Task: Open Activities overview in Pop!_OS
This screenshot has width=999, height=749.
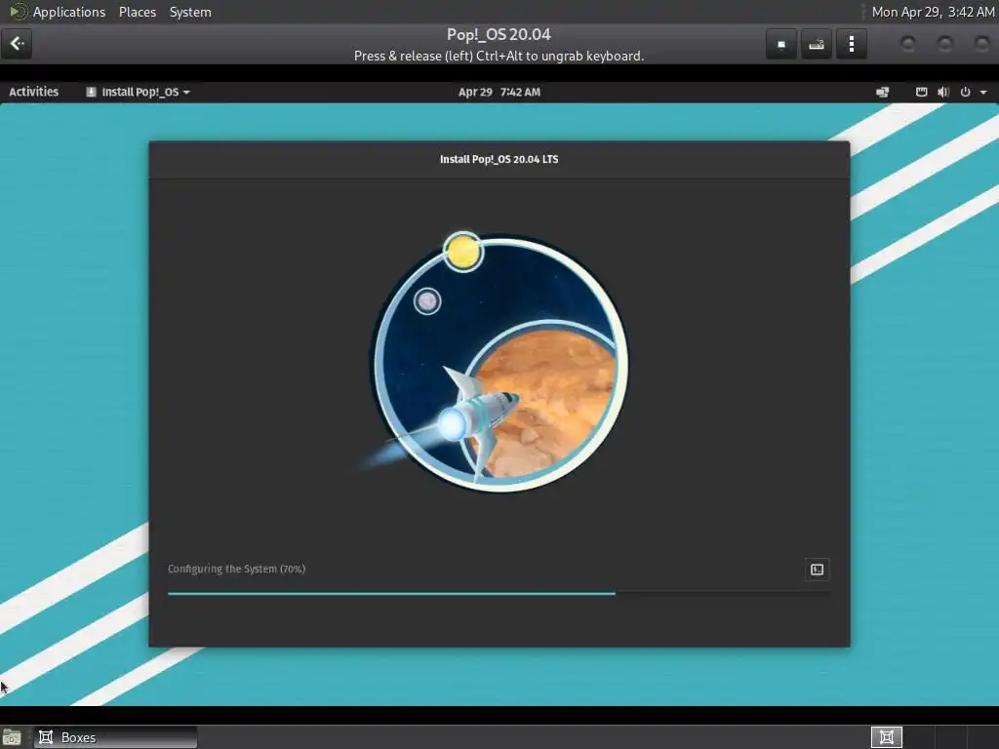Action: coord(34,92)
